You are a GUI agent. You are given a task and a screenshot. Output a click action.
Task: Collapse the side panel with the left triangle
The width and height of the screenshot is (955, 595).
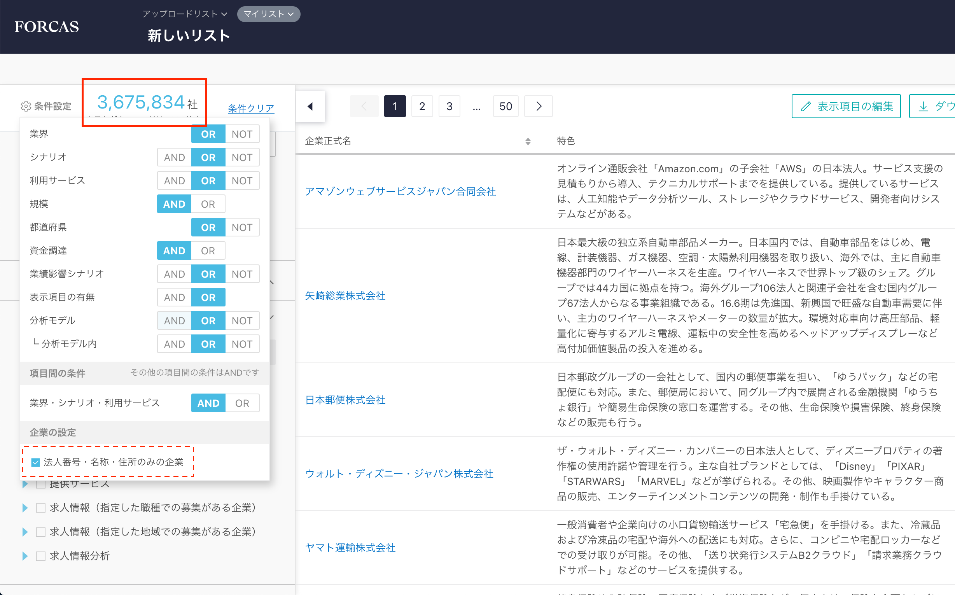click(310, 106)
